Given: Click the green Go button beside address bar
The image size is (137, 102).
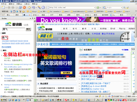Looking at the screenshot, I should click(x=98, y=8).
